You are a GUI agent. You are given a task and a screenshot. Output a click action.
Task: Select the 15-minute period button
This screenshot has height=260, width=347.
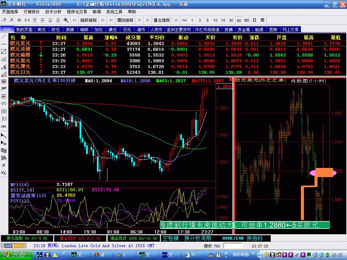223,20
